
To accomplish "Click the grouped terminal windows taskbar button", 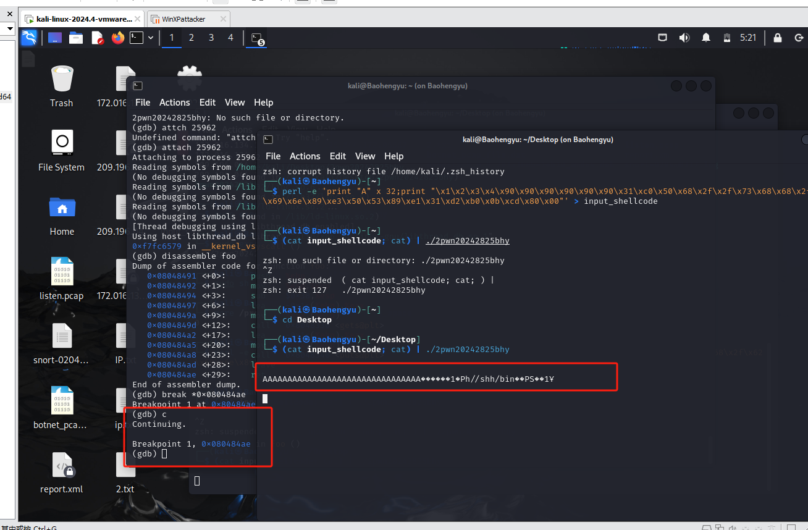I will (x=258, y=38).
